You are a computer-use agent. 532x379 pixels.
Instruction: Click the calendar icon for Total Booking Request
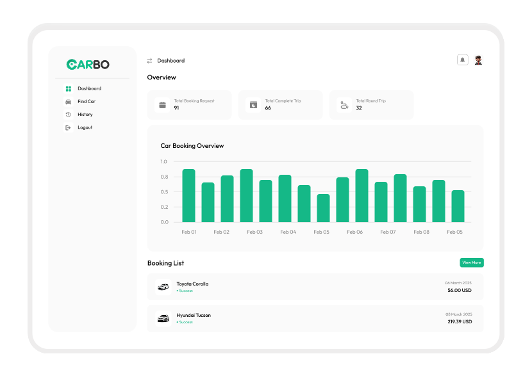[163, 105]
